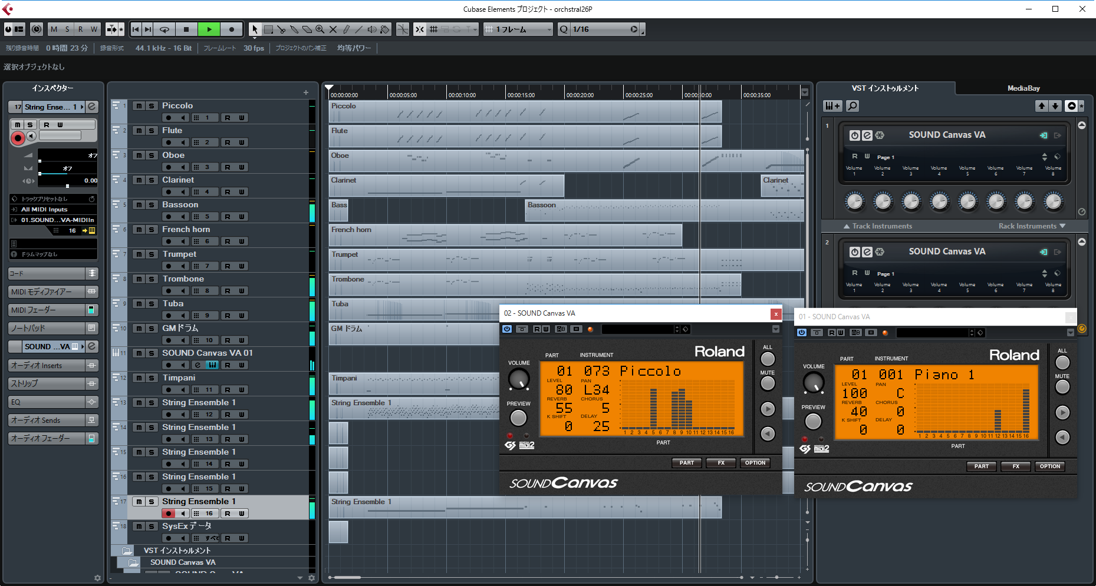The height and width of the screenshot is (586, 1096).
Task: Select the Range Selection tool
Action: [268, 29]
